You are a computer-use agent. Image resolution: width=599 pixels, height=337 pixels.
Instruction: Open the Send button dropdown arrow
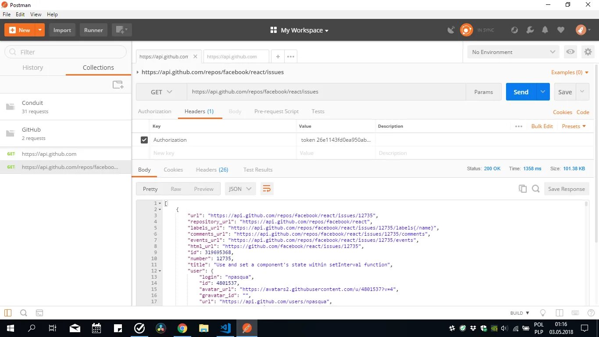[543, 92]
